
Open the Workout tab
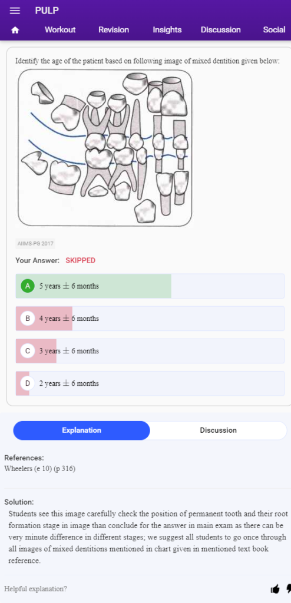click(60, 29)
